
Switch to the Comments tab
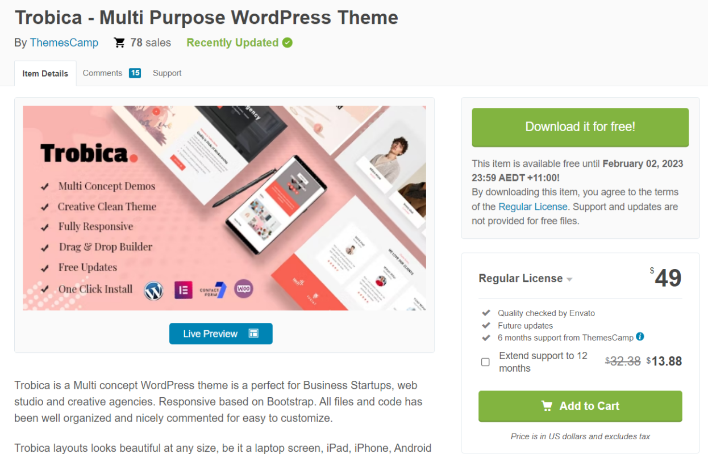102,73
